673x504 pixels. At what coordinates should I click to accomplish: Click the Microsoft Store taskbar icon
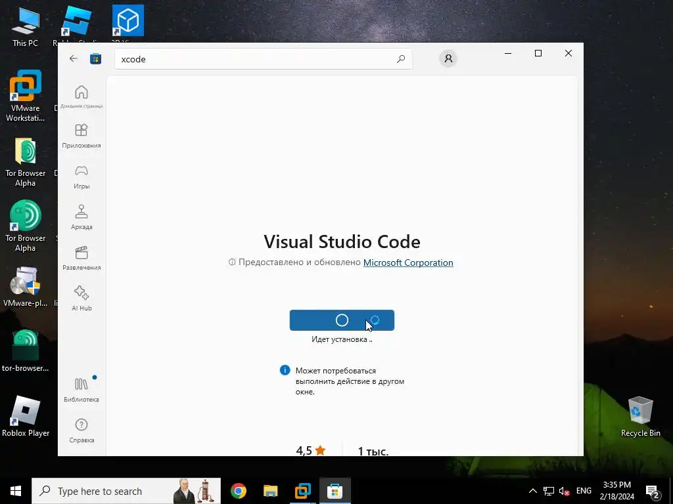point(335,491)
